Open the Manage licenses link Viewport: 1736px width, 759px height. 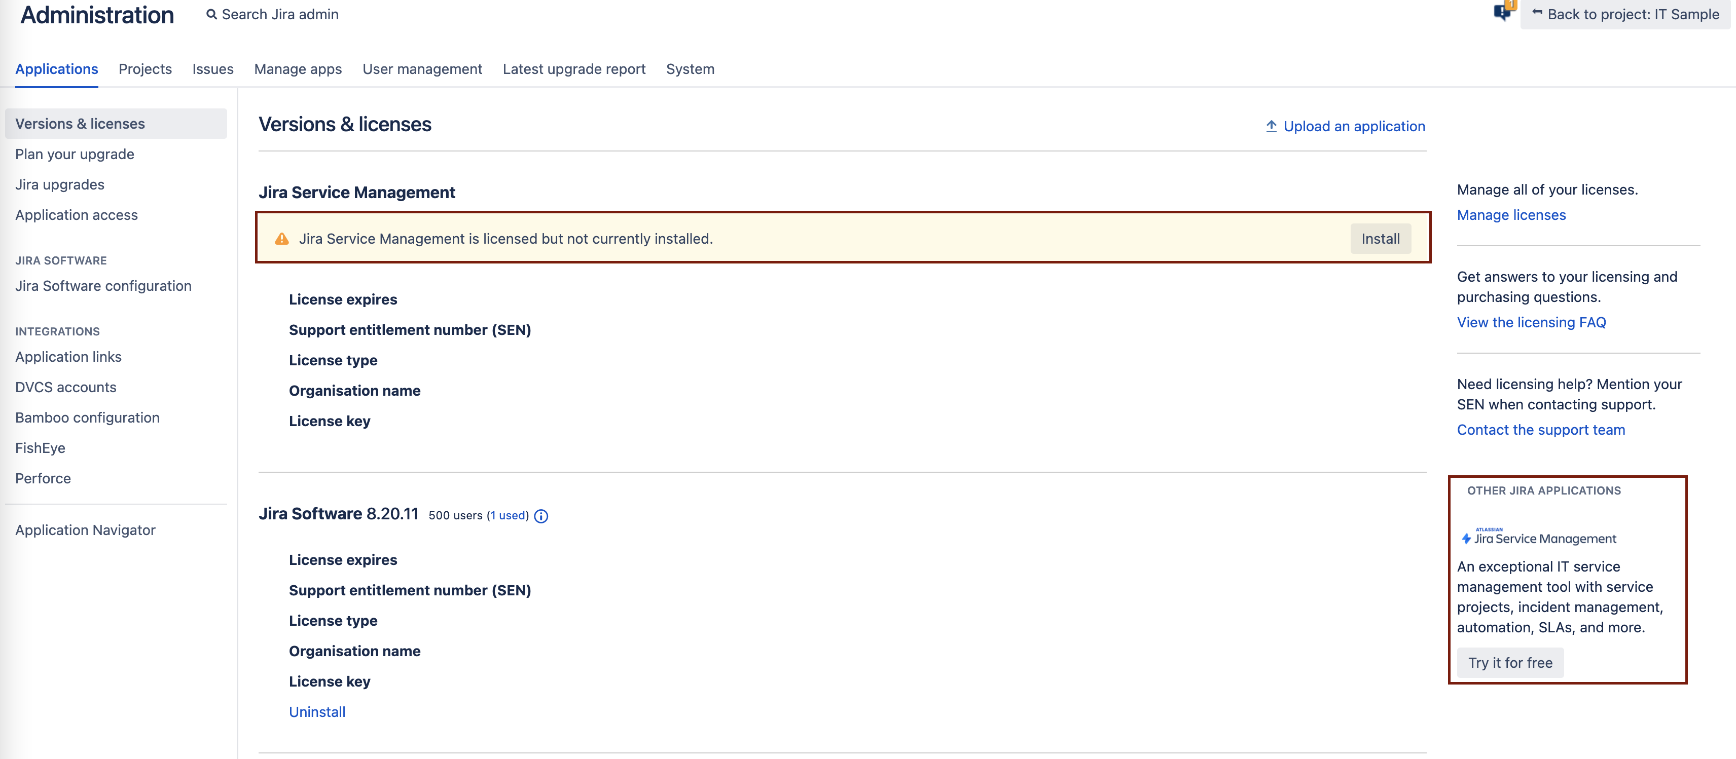tap(1511, 215)
